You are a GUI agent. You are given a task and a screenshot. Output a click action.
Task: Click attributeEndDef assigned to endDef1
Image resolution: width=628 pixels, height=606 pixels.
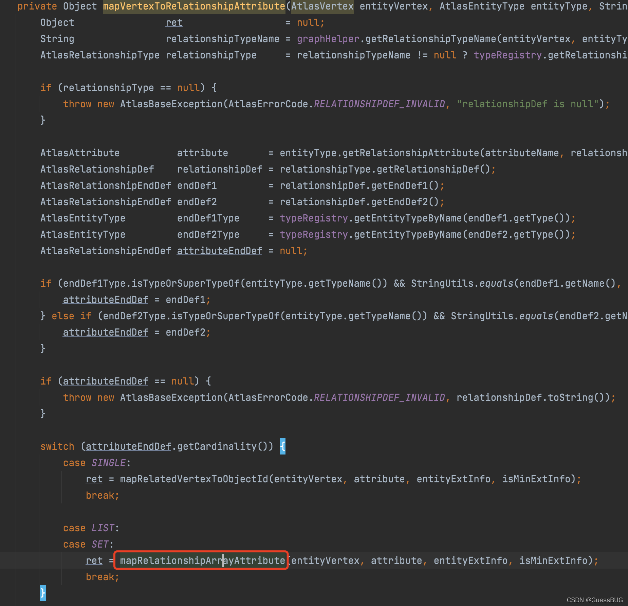106,300
